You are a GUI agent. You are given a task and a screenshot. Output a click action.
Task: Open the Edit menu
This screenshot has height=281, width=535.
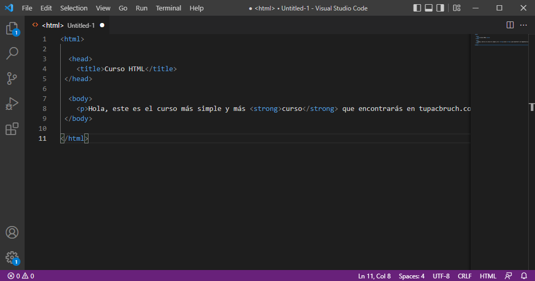[46, 8]
